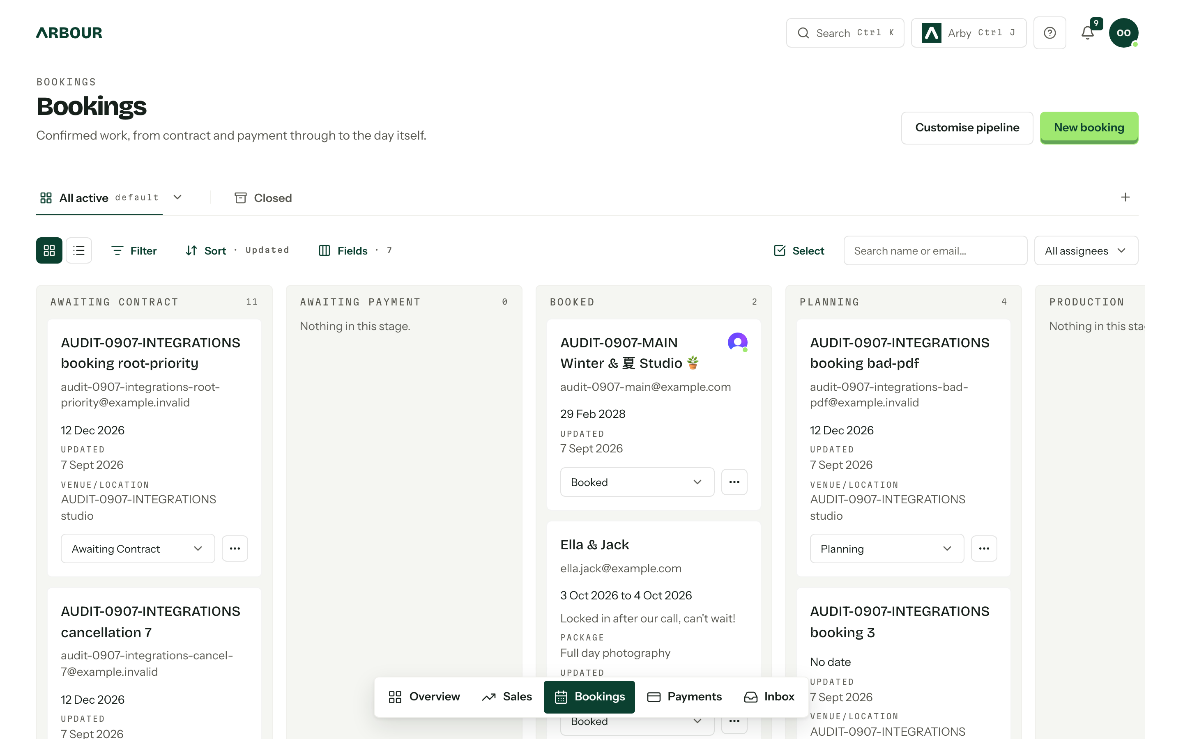1183x739 pixels.
Task: Expand the All active view chevron
Action: (177, 197)
